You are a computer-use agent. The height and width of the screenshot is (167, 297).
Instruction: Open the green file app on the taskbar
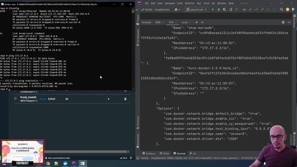56,164
